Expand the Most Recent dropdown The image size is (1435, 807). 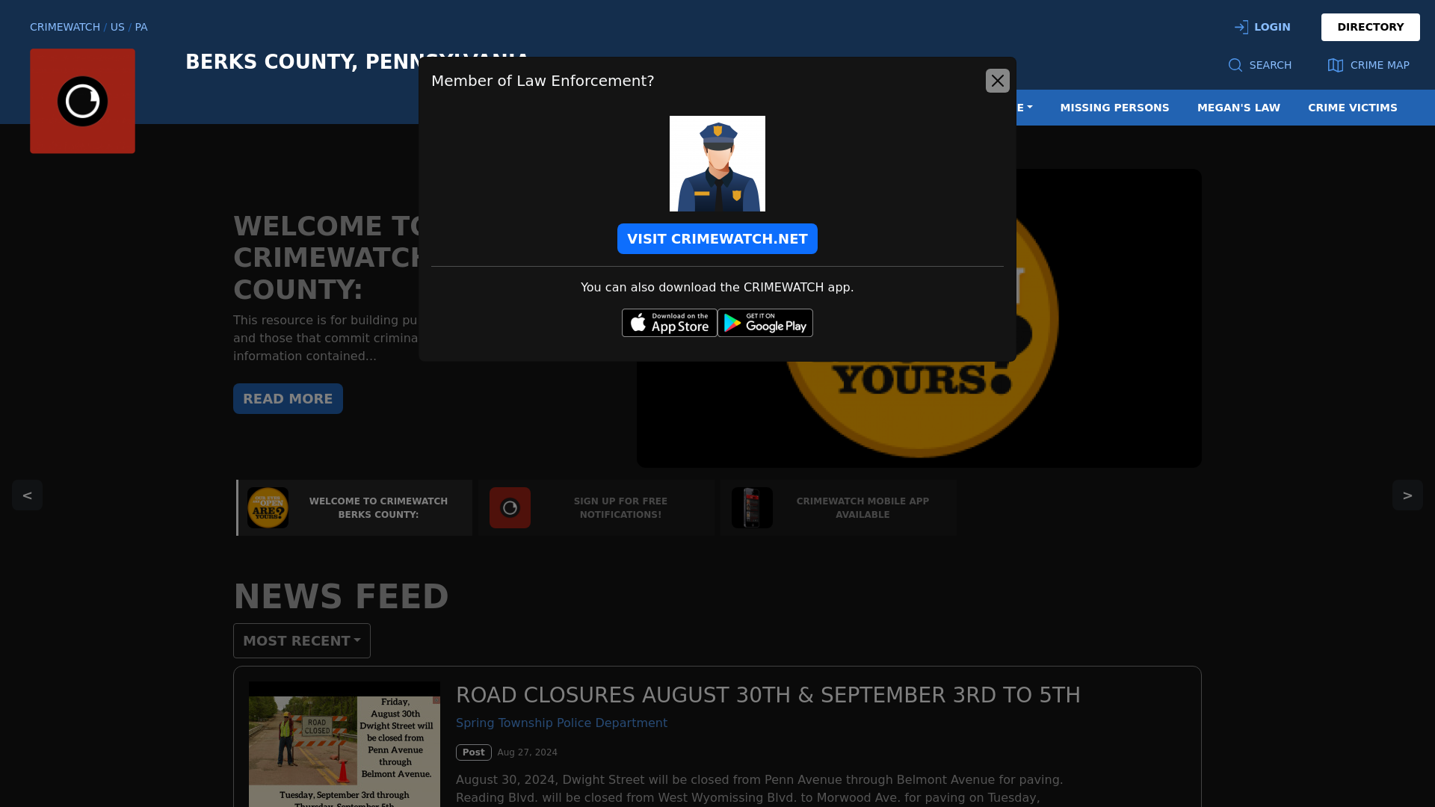coord(302,641)
